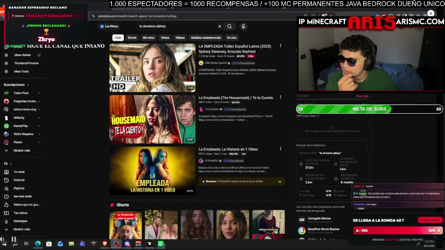This screenshot has width=445, height=250.
Task: Collapse the Search Term Statistics panel
Action: pos(367,145)
